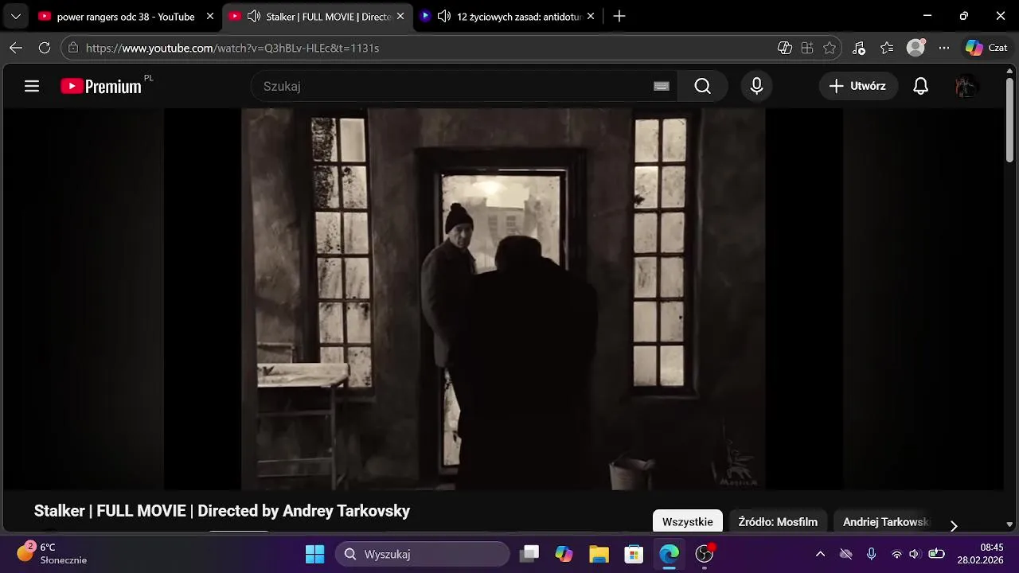Open browser extensions music icon
Screen dimensions: 1019x573
point(858,48)
